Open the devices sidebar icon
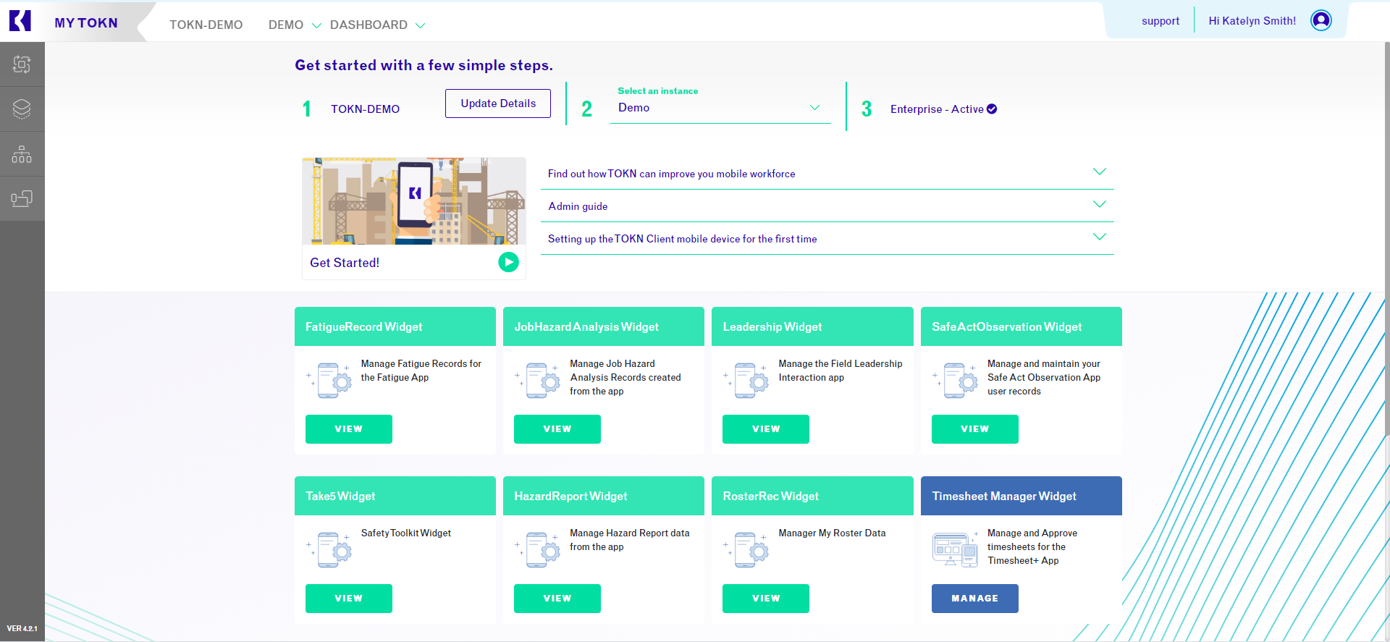1390x642 pixels. click(22, 198)
